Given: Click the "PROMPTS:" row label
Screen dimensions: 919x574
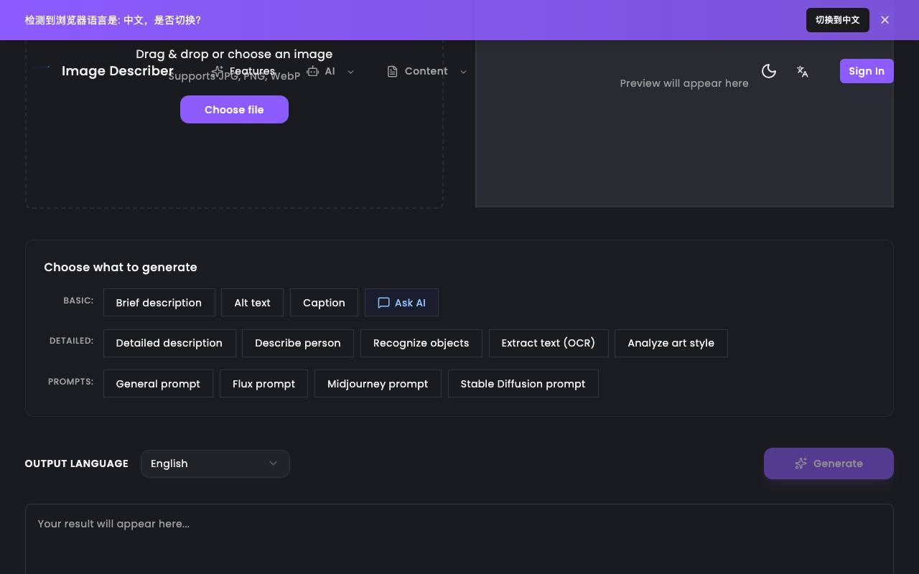Looking at the screenshot, I should [71, 382].
